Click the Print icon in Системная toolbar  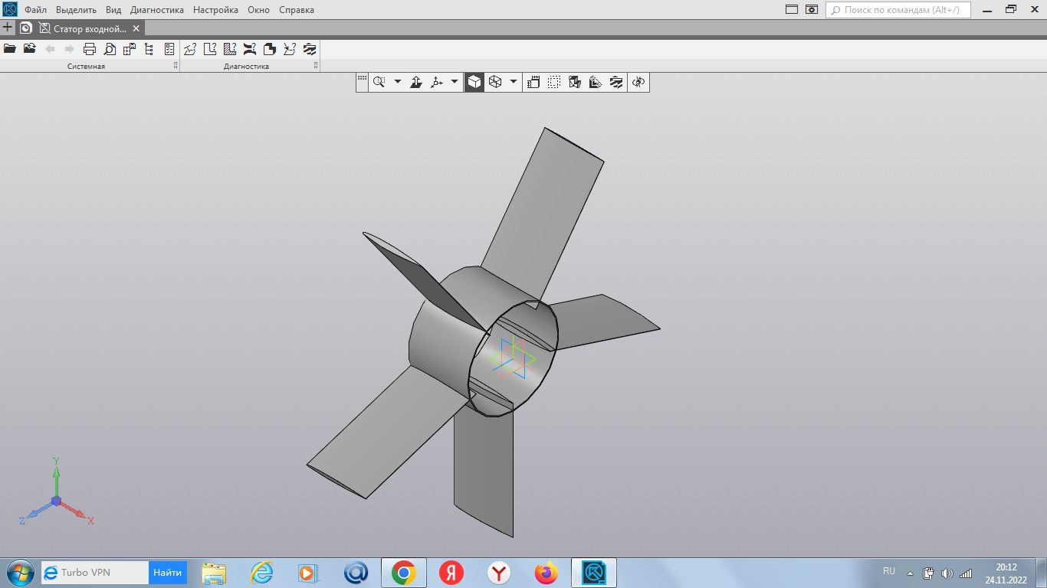coord(90,49)
